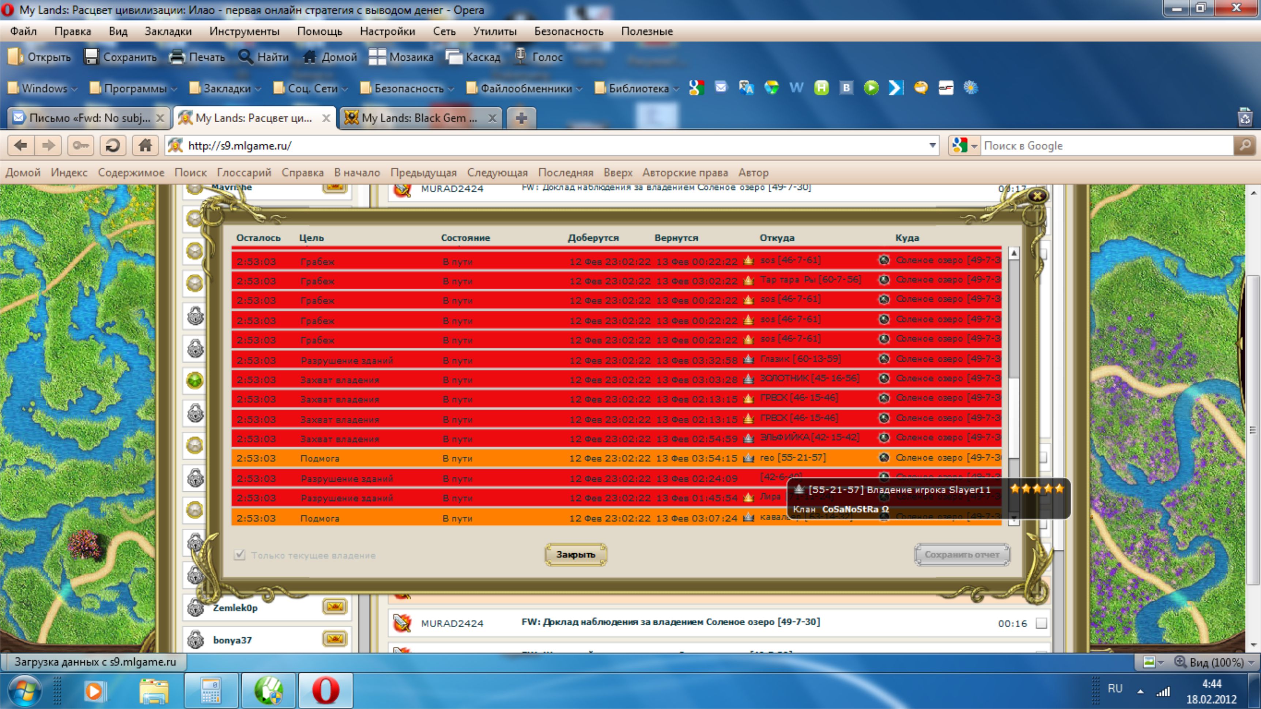Click the Reload page toolbar icon

(x=113, y=146)
